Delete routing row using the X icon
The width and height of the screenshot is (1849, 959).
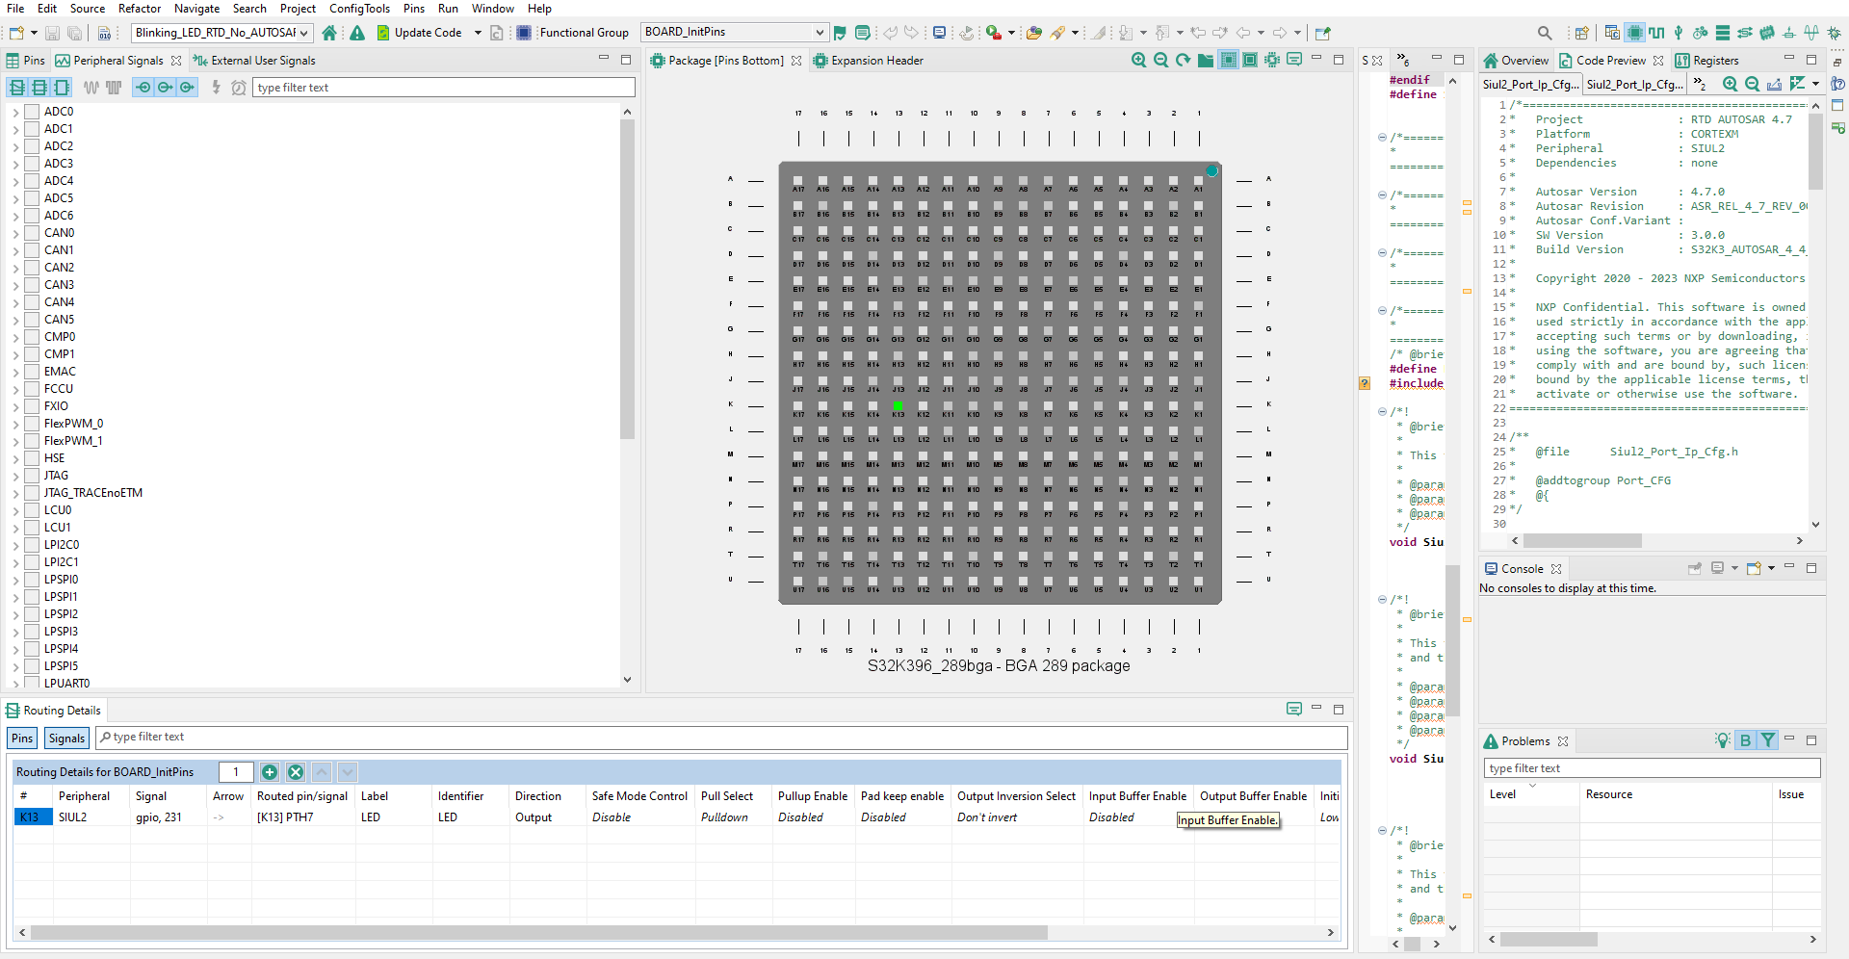click(x=296, y=772)
